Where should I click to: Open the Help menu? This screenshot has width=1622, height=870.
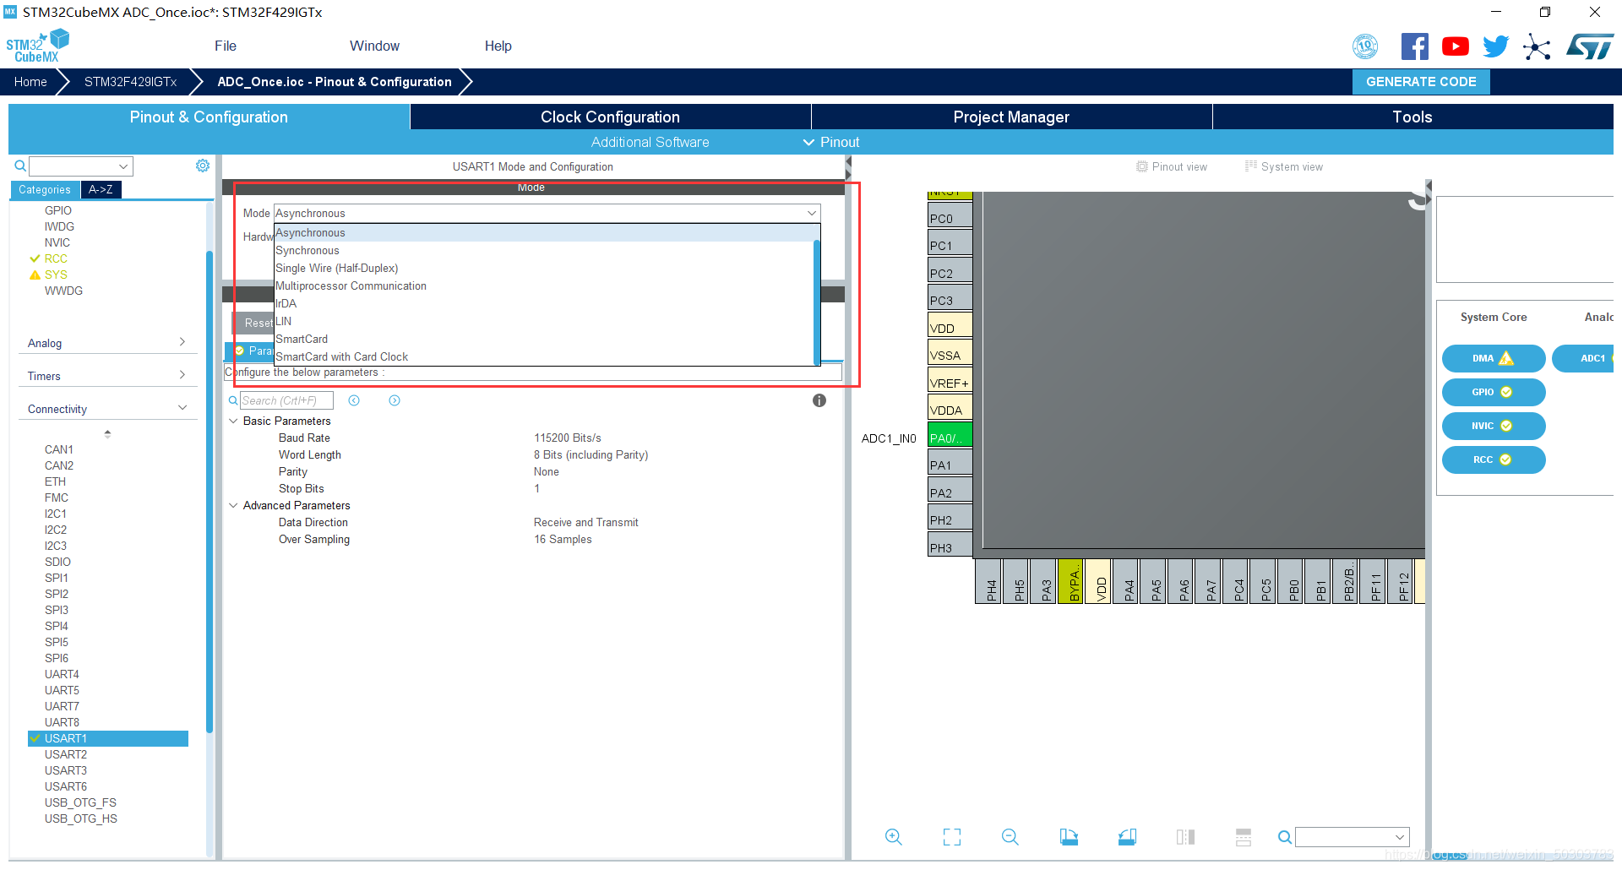[498, 46]
